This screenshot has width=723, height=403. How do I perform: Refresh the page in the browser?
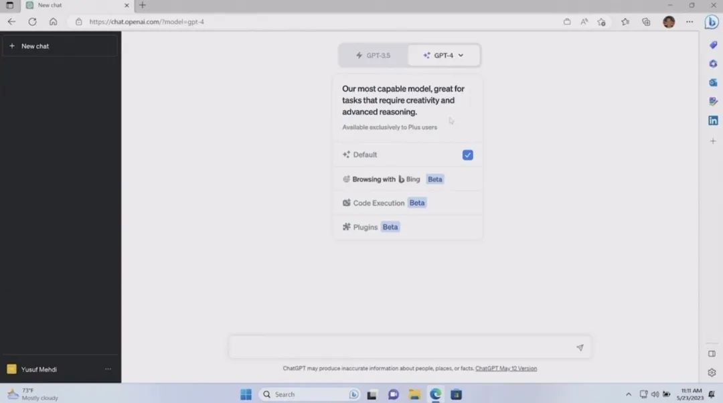pyautogui.click(x=32, y=21)
